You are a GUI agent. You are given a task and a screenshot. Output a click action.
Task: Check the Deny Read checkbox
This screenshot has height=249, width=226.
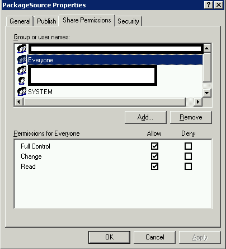coord(188,166)
